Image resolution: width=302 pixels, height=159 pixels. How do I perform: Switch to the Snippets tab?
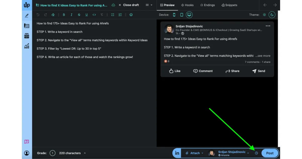point(229,5)
